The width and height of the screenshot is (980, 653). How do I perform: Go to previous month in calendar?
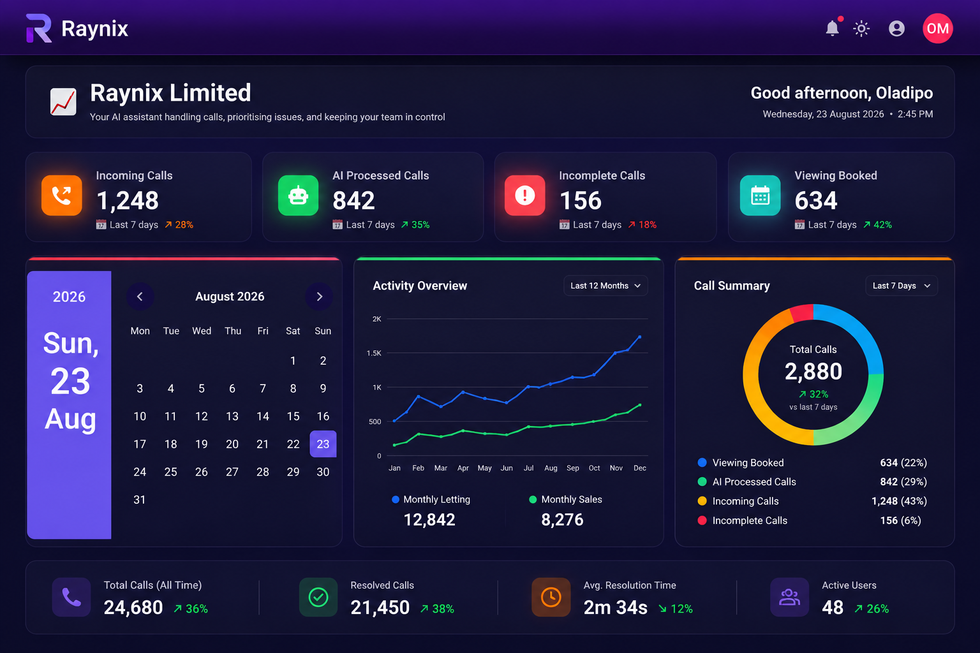[x=140, y=297]
